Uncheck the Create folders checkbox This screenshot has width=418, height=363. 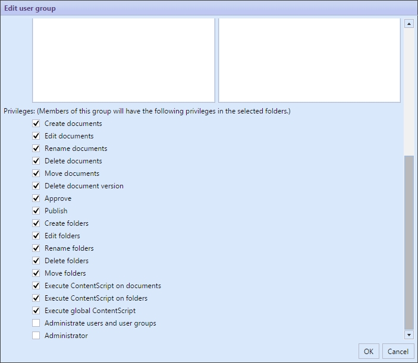tap(36, 223)
